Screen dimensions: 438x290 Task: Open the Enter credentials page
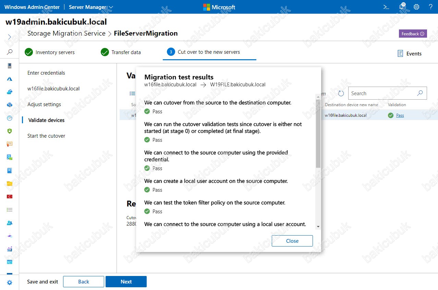[46, 73]
